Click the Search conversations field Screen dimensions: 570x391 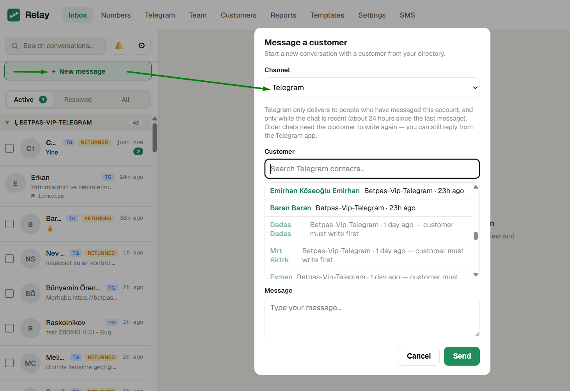[55, 46]
